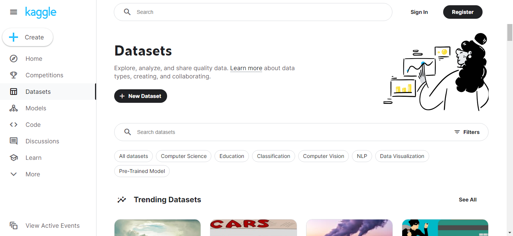Follow the Learn more link
513x236 pixels.
click(246, 68)
